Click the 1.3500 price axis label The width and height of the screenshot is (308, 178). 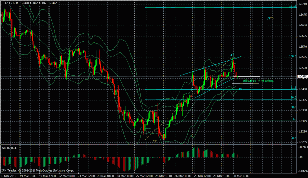[x=303, y=68]
